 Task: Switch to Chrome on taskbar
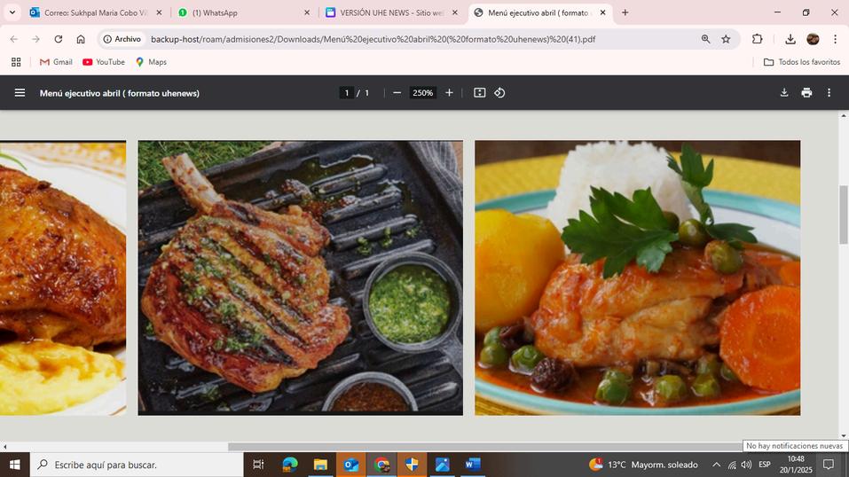381,465
